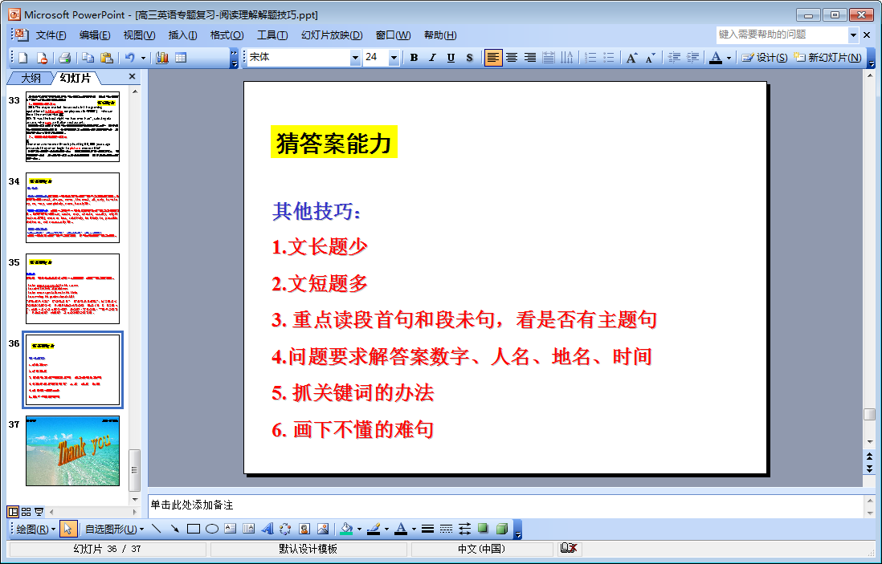This screenshot has height=564, width=882.
Task: Select the Rectangle drawing tool
Action: (x=194, y=529)
